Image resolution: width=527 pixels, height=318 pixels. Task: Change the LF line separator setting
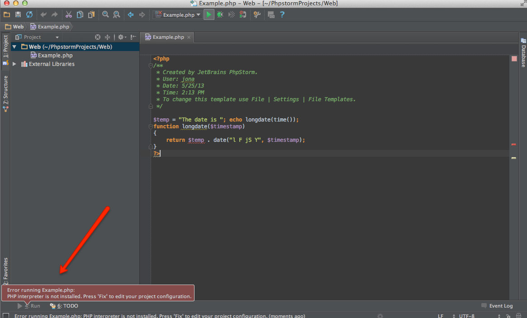tap(446, 316)
